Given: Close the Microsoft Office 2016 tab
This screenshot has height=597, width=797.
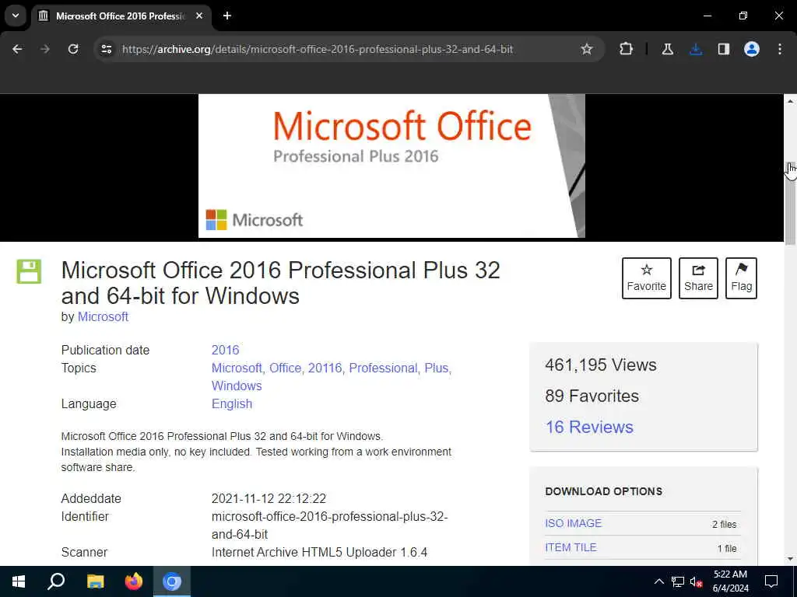Looking at the screenshot, I should click(x=199, y=16).
